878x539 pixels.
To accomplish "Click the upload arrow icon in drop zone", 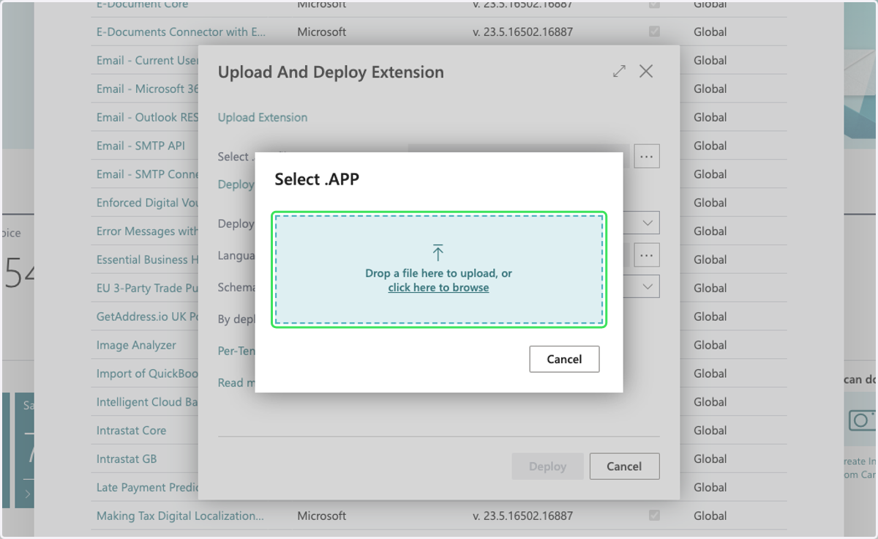I will 438,253.
